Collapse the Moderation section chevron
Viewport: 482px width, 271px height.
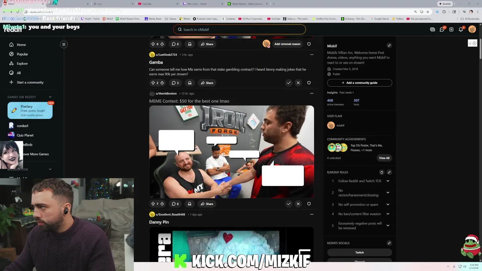50,169
